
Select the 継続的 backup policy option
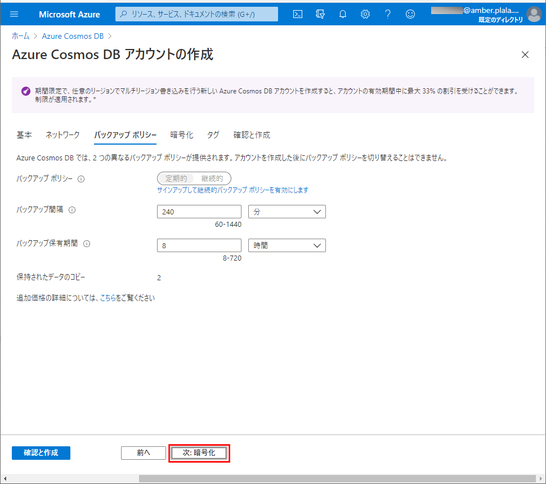pos(212,178)
